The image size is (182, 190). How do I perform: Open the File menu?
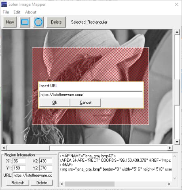click(6, 12)
